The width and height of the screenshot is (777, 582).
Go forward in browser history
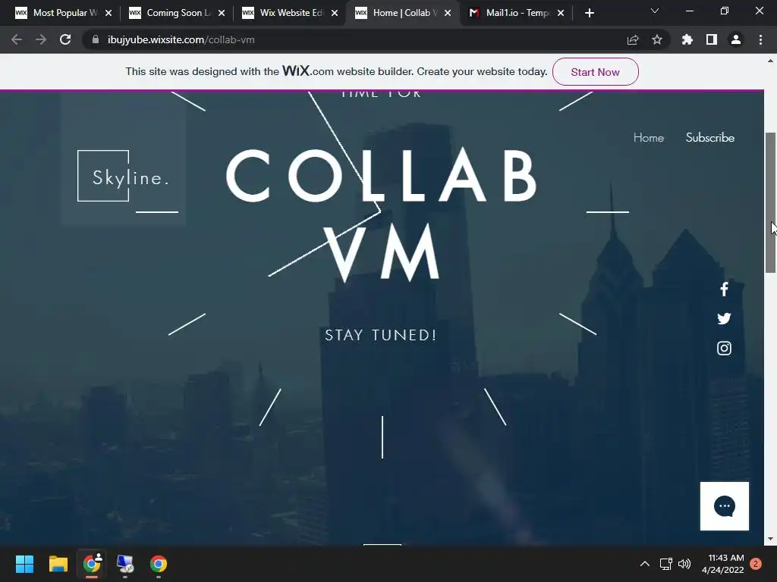41,39
